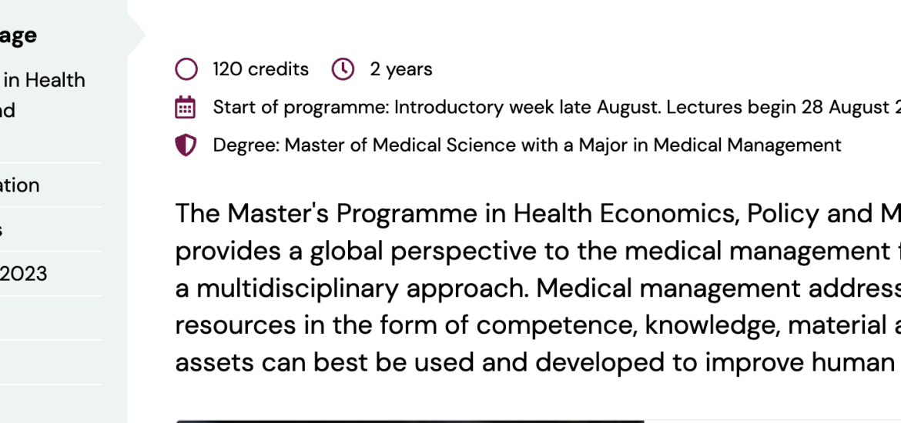Screen dimensions: 901x423
Task: Click the line 'assets can best be used'
Action: [538, 363]
